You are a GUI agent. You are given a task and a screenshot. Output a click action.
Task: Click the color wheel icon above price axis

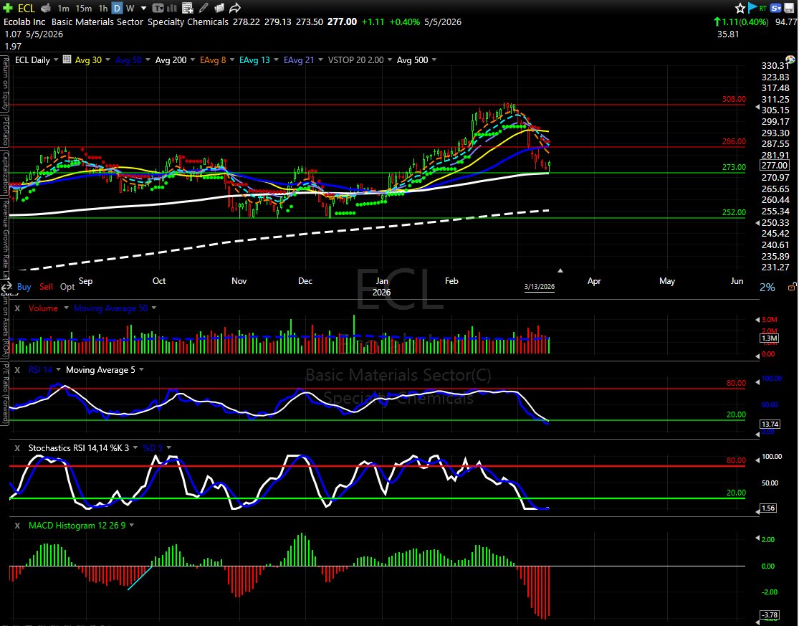point(791,61)
